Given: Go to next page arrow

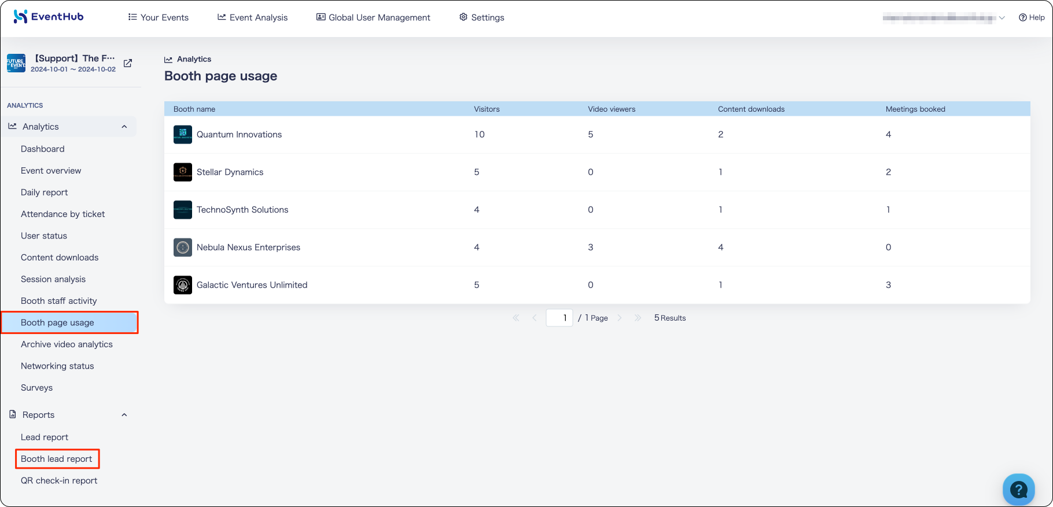Looking at the screenshot, I should 620,318.
